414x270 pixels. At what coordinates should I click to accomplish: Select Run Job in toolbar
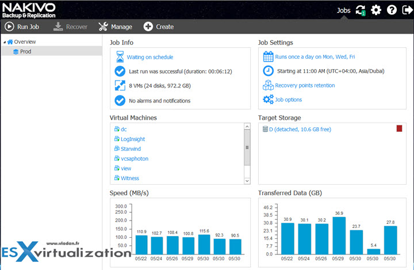click(22, 26)
